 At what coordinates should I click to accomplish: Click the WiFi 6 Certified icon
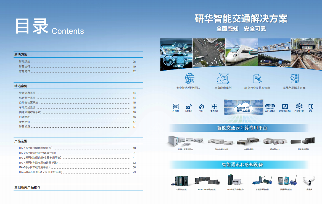coord(270,107)
